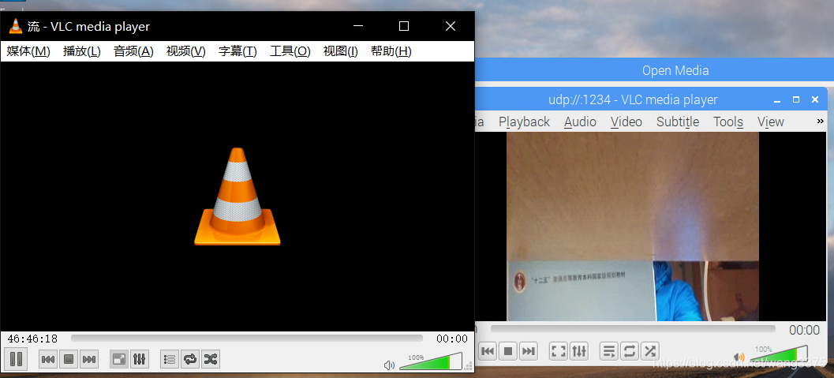Maximize the udp://:1234 VLC window

tap(795, 99)
